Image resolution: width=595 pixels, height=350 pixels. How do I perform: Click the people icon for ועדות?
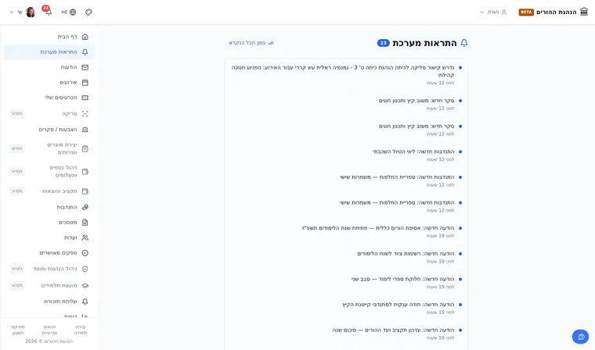pyautogui.click(x=85, y=237)
